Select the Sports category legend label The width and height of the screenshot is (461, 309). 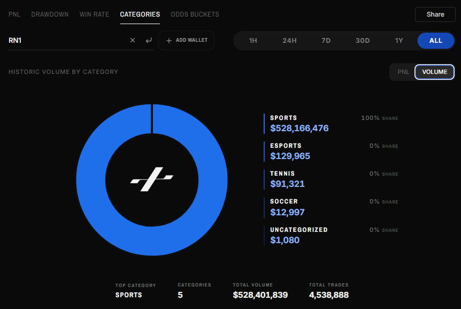(283, 118)
